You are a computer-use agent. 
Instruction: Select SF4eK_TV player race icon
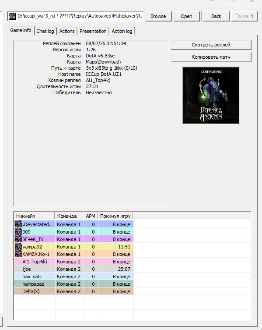18,239
